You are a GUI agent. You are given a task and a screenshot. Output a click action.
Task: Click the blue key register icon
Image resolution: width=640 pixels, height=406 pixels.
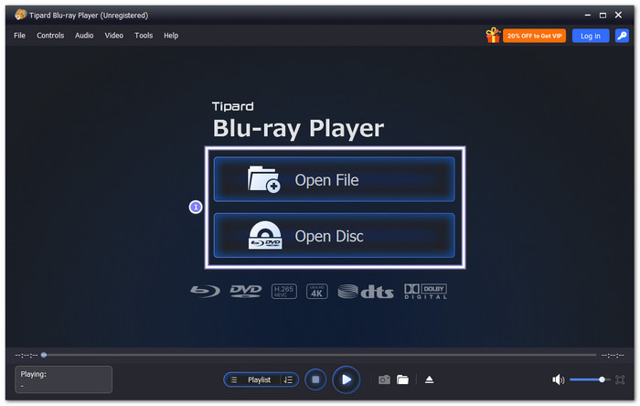coord(622,36)
